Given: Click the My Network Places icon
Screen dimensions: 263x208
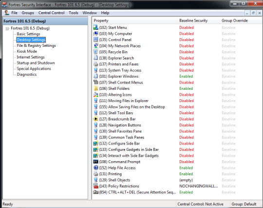Looking at the screenshot, I should [95, 46].
